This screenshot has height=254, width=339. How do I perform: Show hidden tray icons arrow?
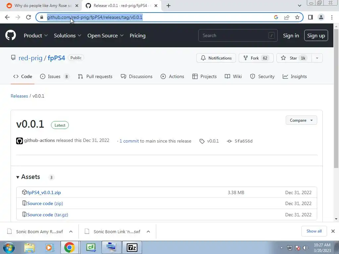(x=281, y=248)
